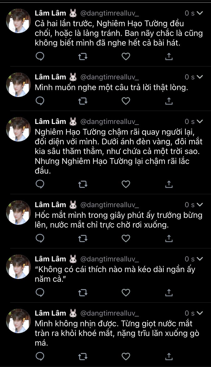Retweet the 'Mình muốn nghe một câu' tweet
This screenshot has width=211, height=367.
[x=83, y=101]
